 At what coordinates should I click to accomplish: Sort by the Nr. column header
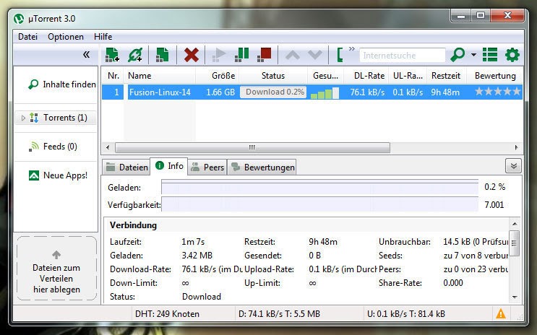(x=113, y=76)
